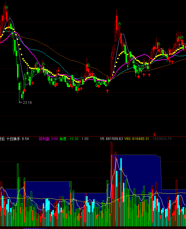Click red up arrow nearest the 23.16 low
The width and height of the screenshot is (186, 229).
(x=24, y=90)
